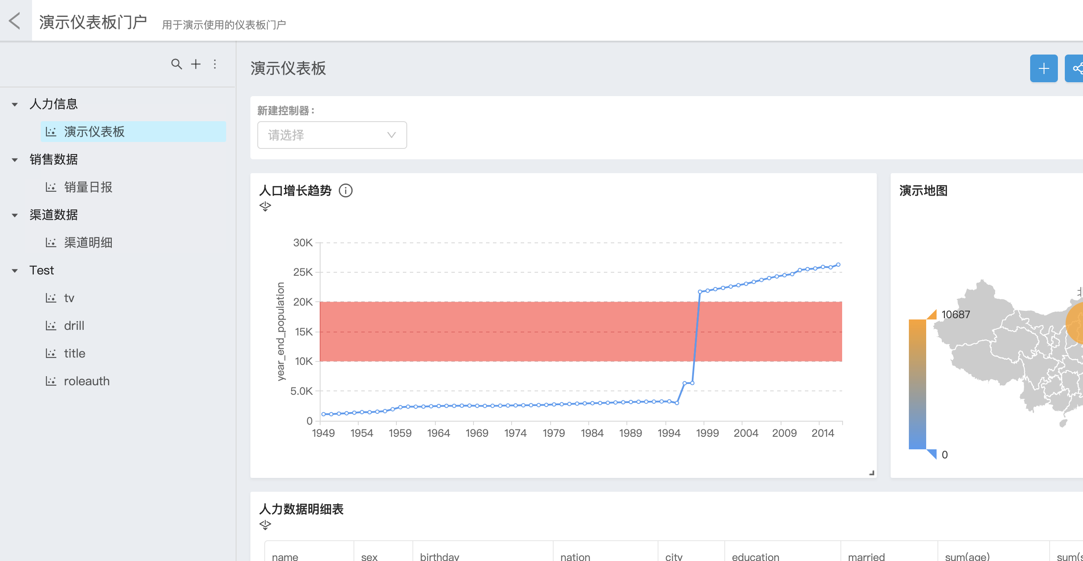The image size is (1083, 561).
Task: Open the 请选择 controller dropdown
Action: (x=332, y=135)
